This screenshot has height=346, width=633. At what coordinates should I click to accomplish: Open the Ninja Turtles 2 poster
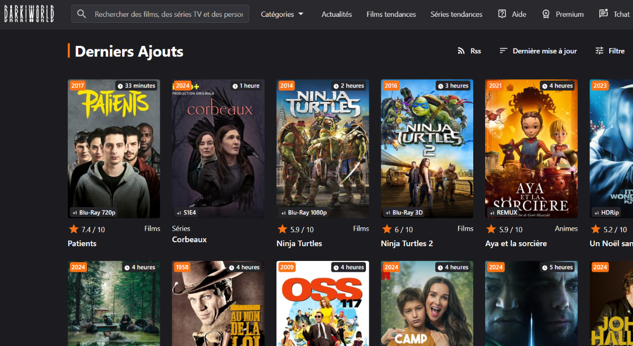tap(427, 149)
